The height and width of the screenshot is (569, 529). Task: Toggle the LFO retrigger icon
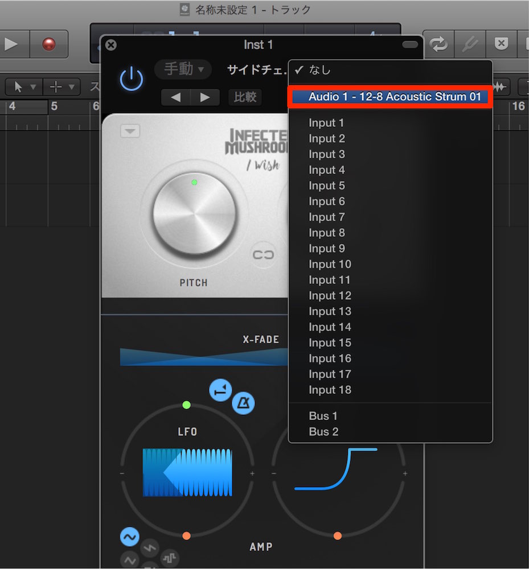220,390
